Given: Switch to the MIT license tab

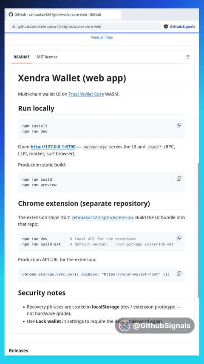Looking at the screenshot, I should [x=47, y=57].
